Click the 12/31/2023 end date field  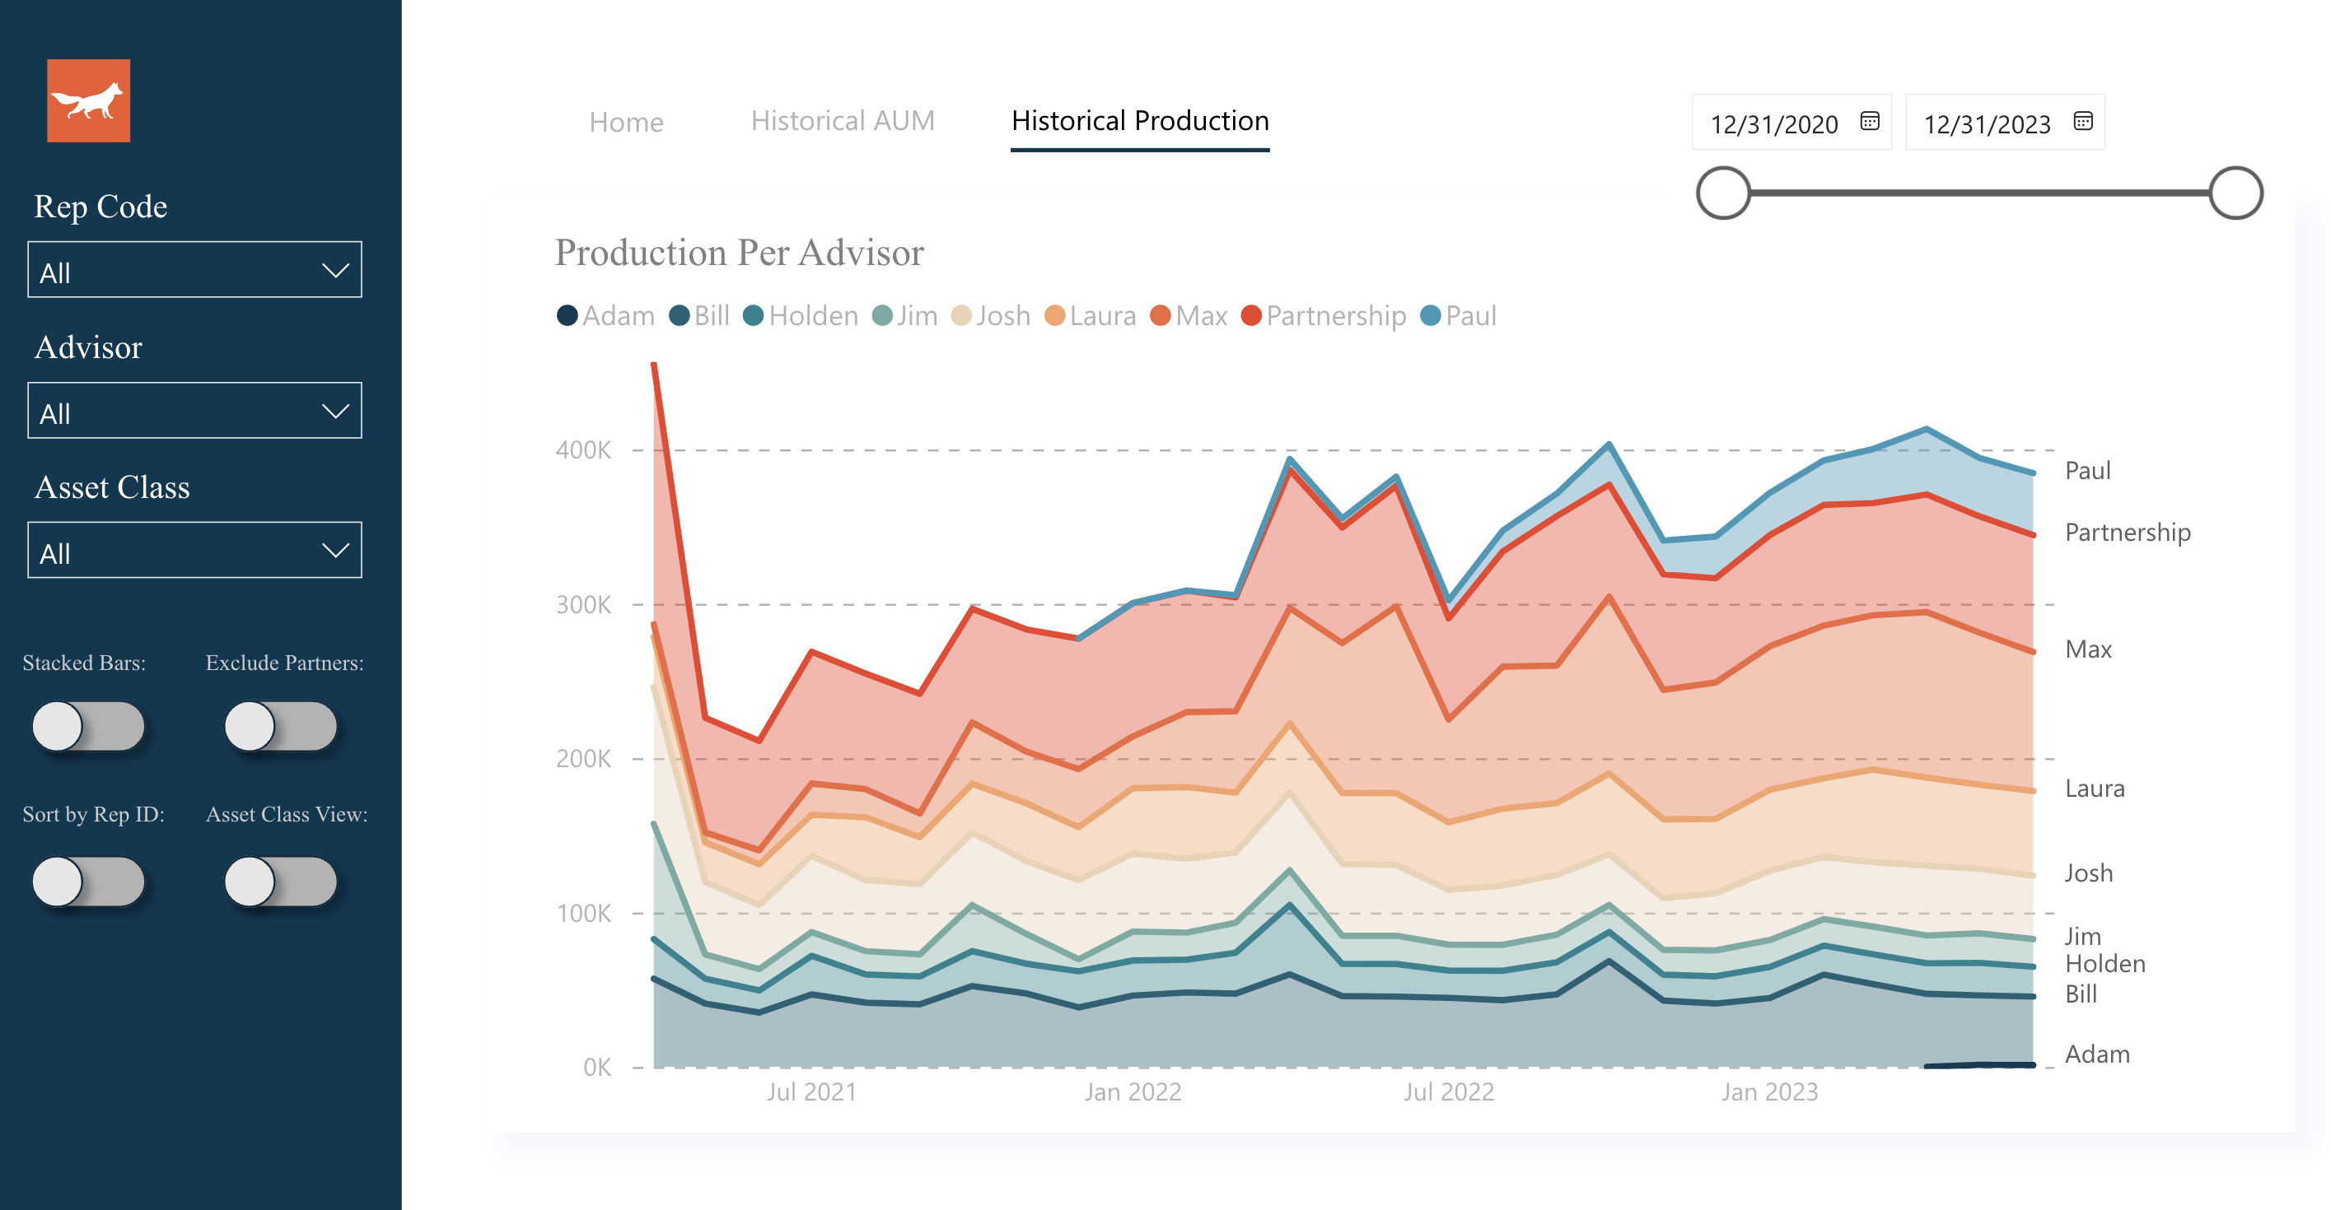pos(2006,122)
